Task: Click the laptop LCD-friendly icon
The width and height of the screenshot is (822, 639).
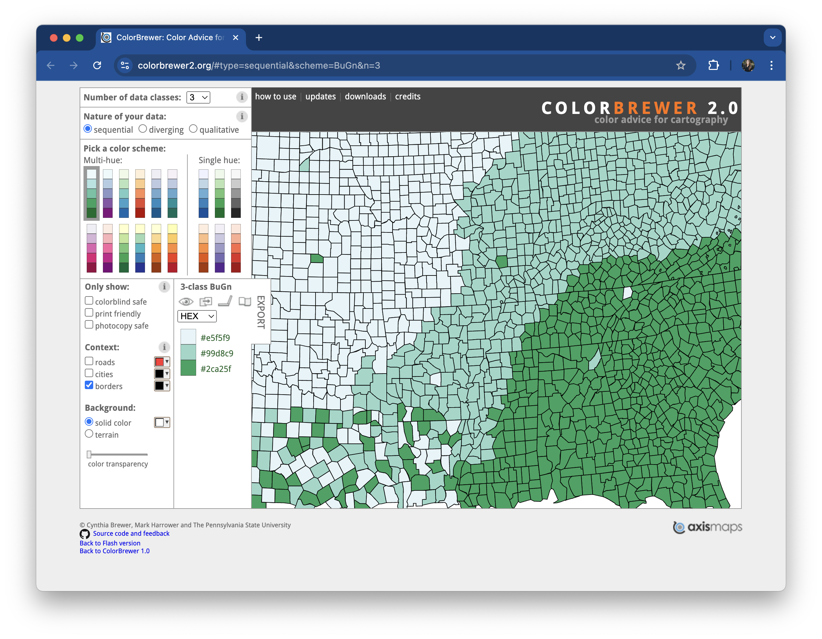Action: point(225,301)
